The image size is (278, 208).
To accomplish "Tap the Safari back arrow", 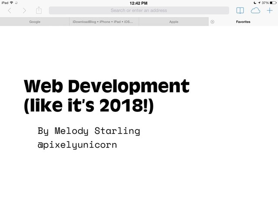I will 10,10.
